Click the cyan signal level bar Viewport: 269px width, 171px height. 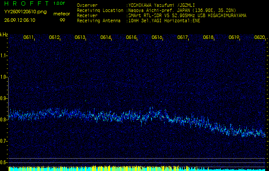pos(134,169)
